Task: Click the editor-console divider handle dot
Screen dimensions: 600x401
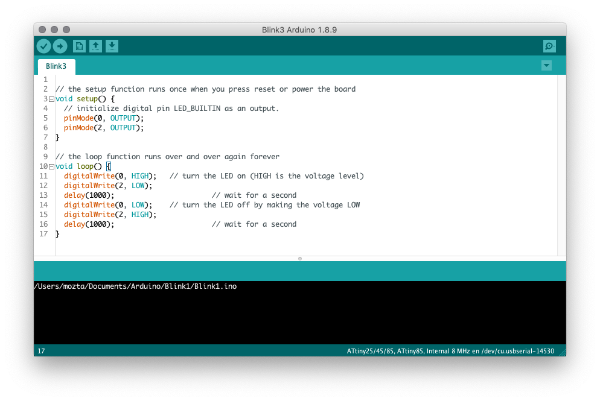Action: click(x=300, y=259)
